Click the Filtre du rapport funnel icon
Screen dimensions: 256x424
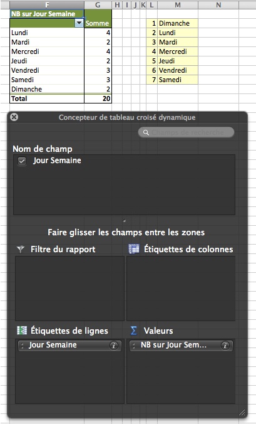pos(21,249)
